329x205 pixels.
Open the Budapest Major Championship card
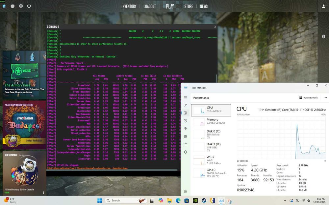tap(24, 125)
